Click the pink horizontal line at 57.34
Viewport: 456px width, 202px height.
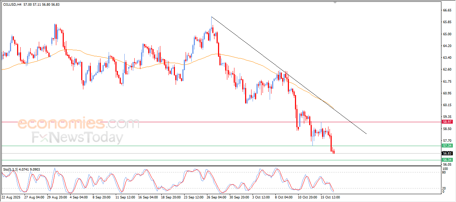click(214, 146)
